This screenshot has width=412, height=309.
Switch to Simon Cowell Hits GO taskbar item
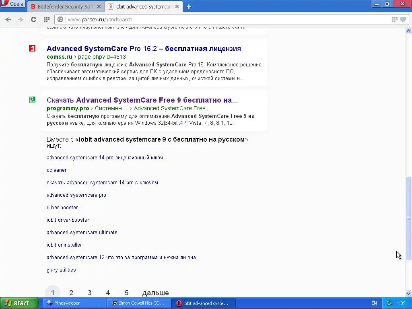point(139,303)
